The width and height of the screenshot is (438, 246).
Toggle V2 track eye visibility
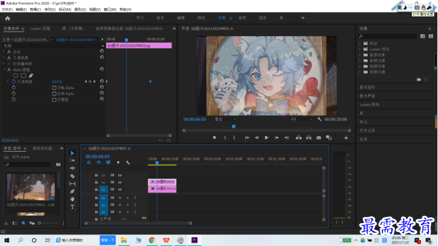click(x=120, y=182)
